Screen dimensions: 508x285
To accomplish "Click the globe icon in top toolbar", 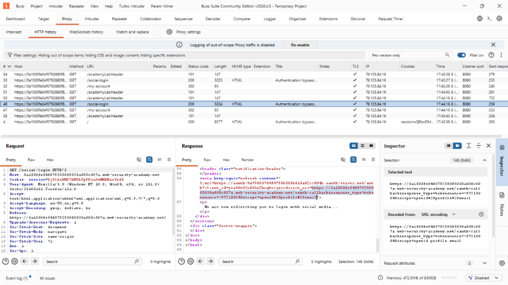I will coord(480,18).
